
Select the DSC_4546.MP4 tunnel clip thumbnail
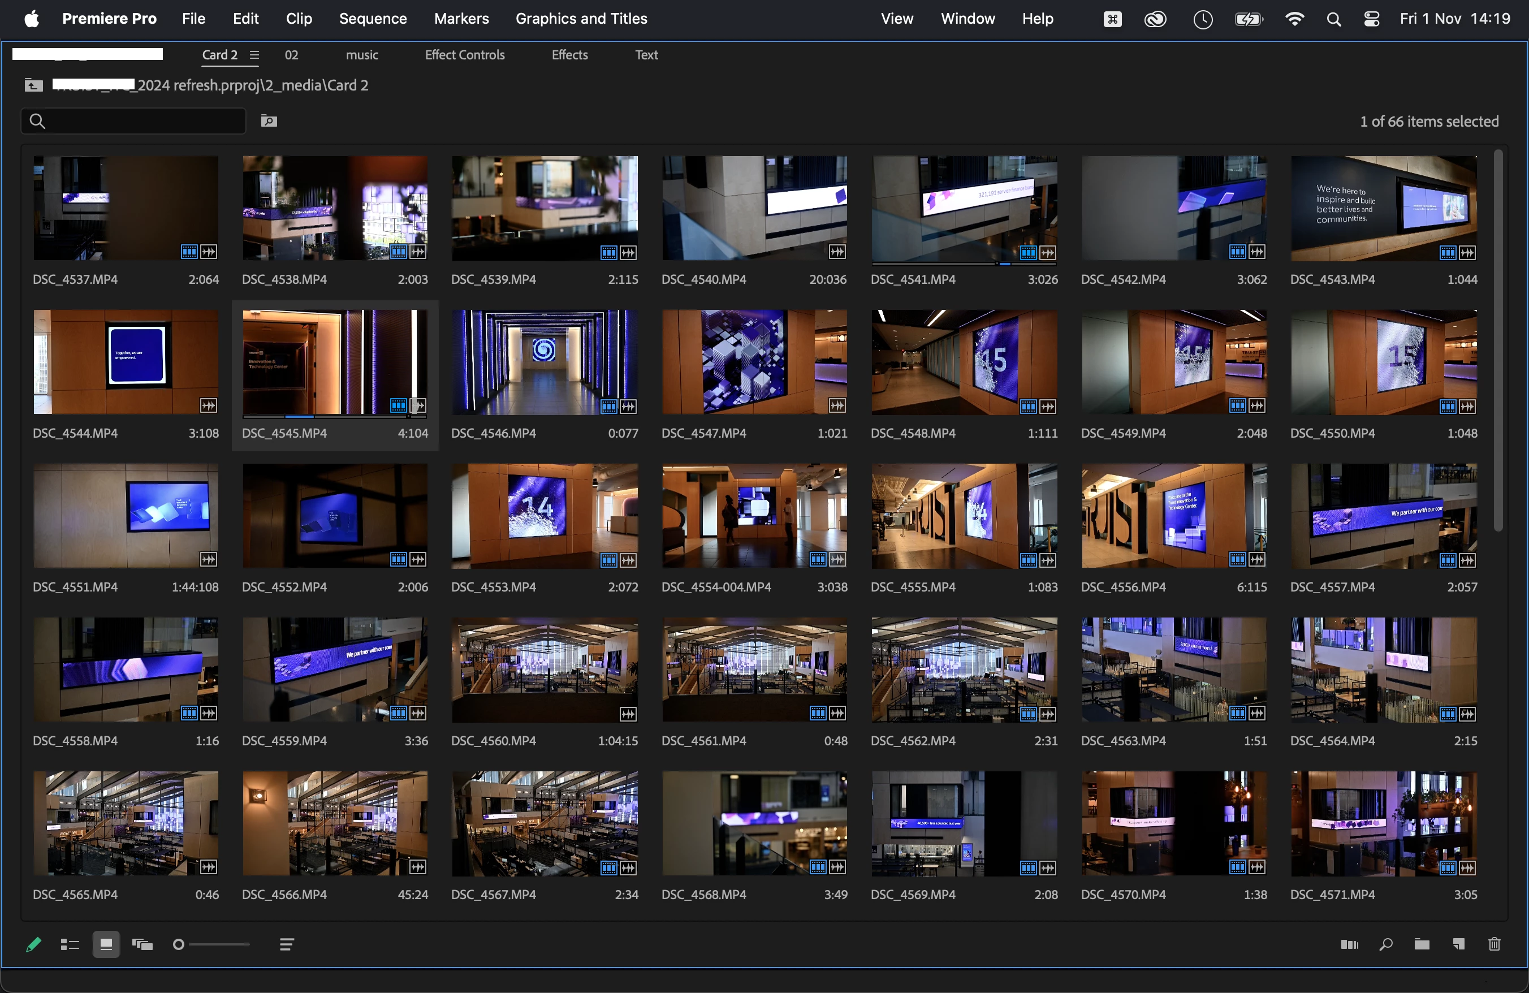coord(544,362)
